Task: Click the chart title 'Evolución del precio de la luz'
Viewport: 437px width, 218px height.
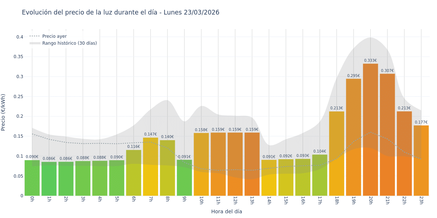Action: [x=120, y=12]
